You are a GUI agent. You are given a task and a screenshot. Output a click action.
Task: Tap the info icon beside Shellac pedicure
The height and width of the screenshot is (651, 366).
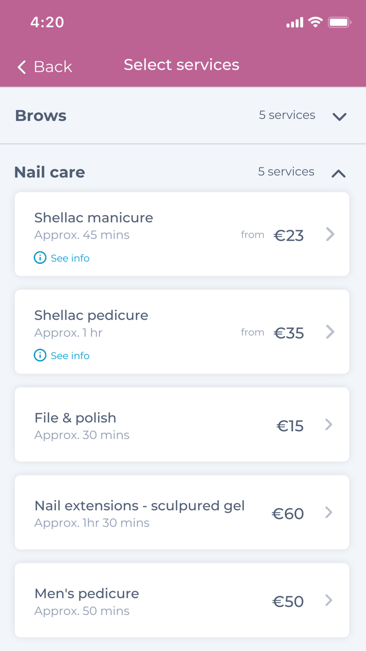[40, 355]
